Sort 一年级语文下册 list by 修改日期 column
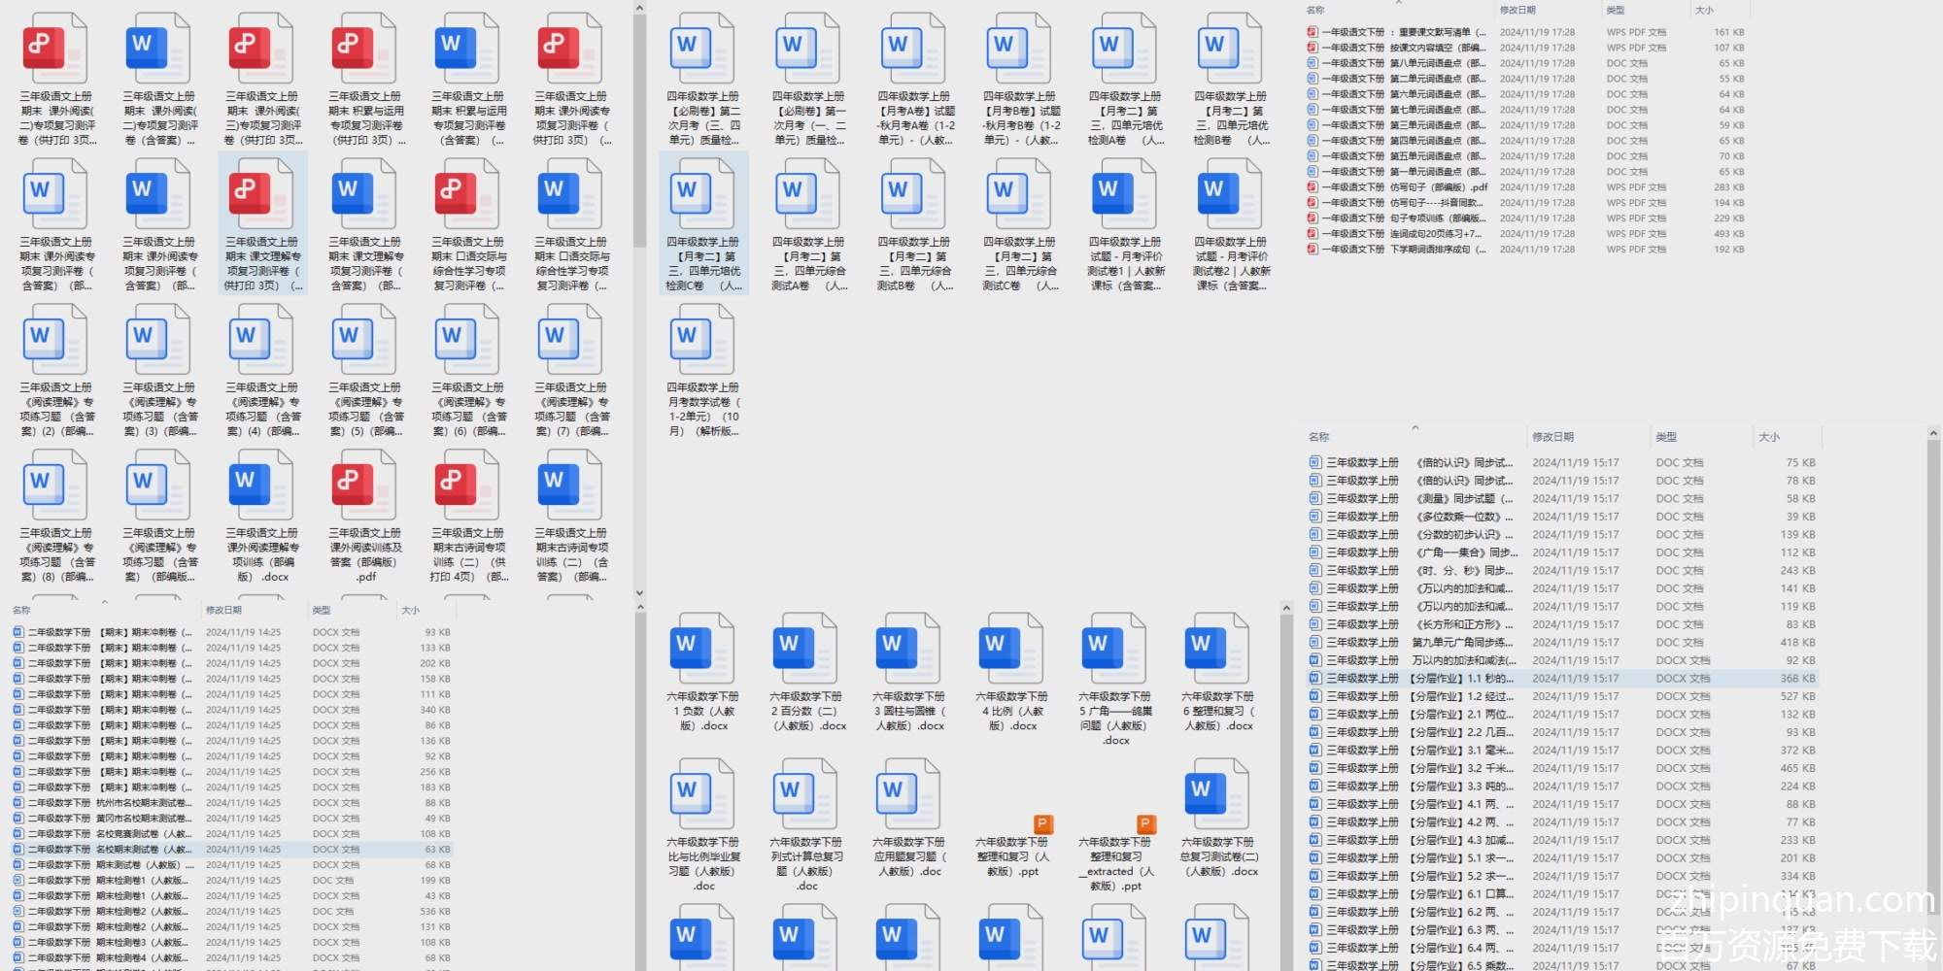Viewport: 1943px width, 971px height. pyautogui.click(x=1517, y=10)
